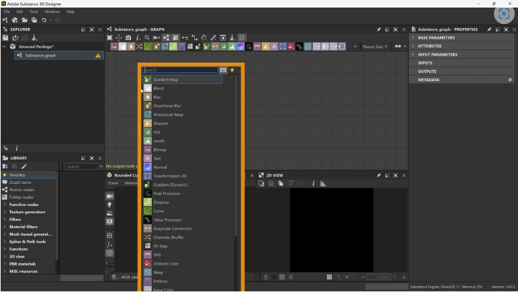The height and width of the screenshot is (292, 518).
Task: Open the Edit menu
Action: (x=20, y=12)
